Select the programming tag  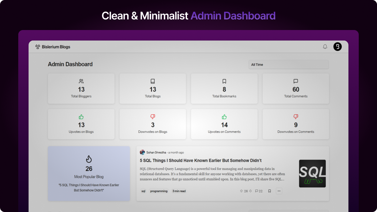pyautogui.click(x=159, y=191)
